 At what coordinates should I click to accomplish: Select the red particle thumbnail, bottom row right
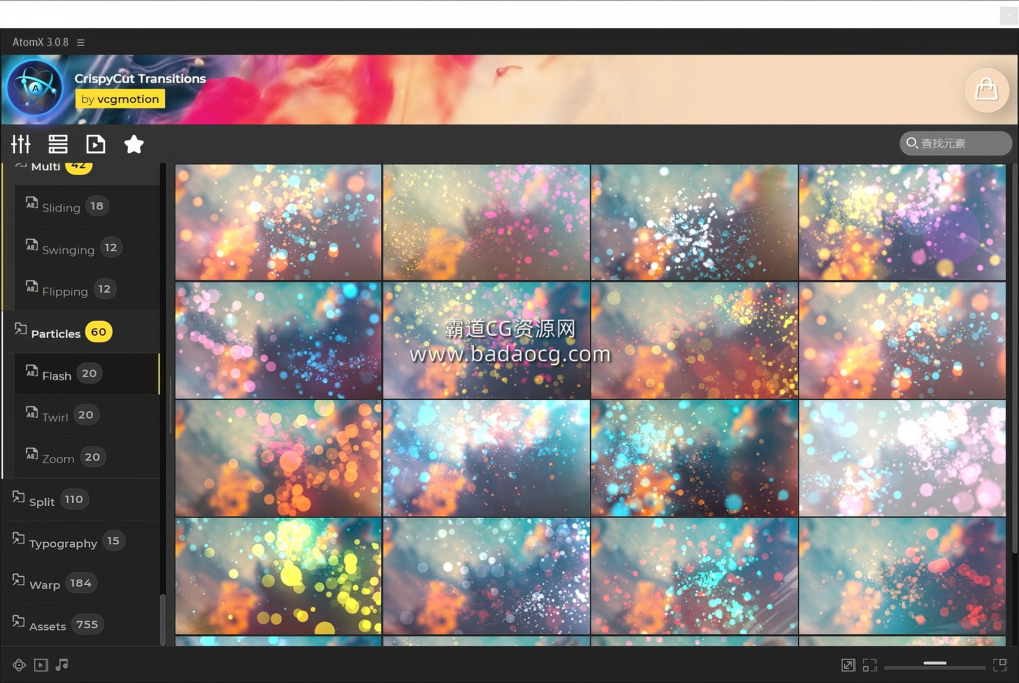(902, 576)
